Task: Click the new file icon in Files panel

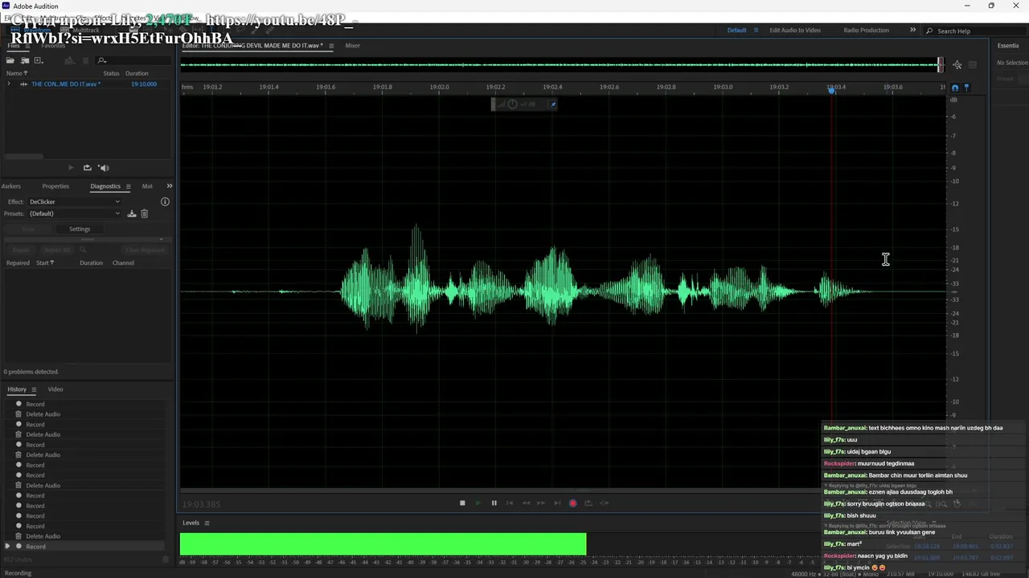Action: click(38, 60)
